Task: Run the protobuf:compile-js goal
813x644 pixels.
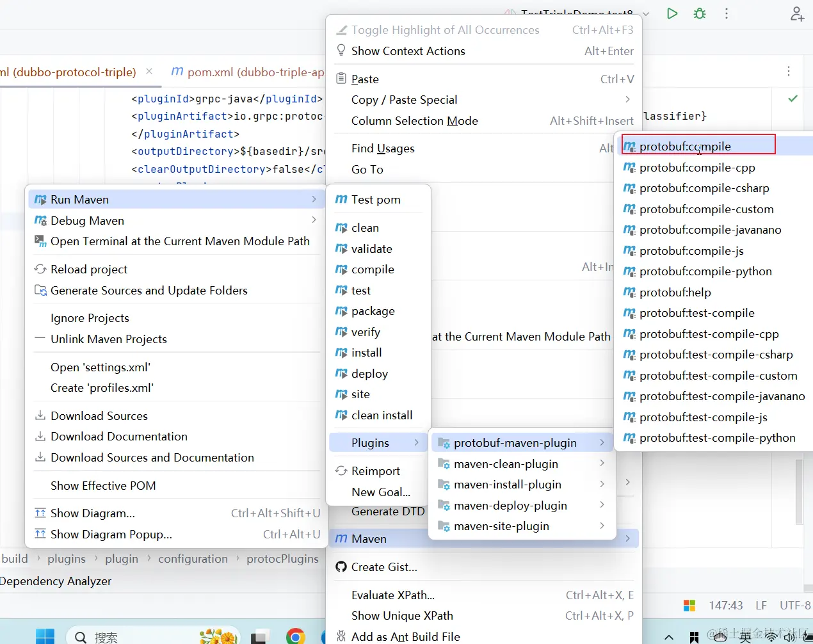Action: 715,251
